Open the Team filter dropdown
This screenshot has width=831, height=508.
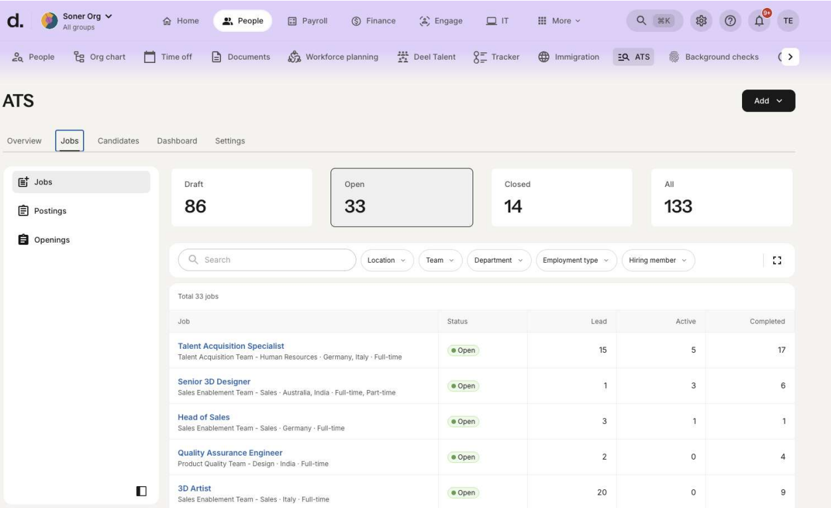(x=441, y=260)
